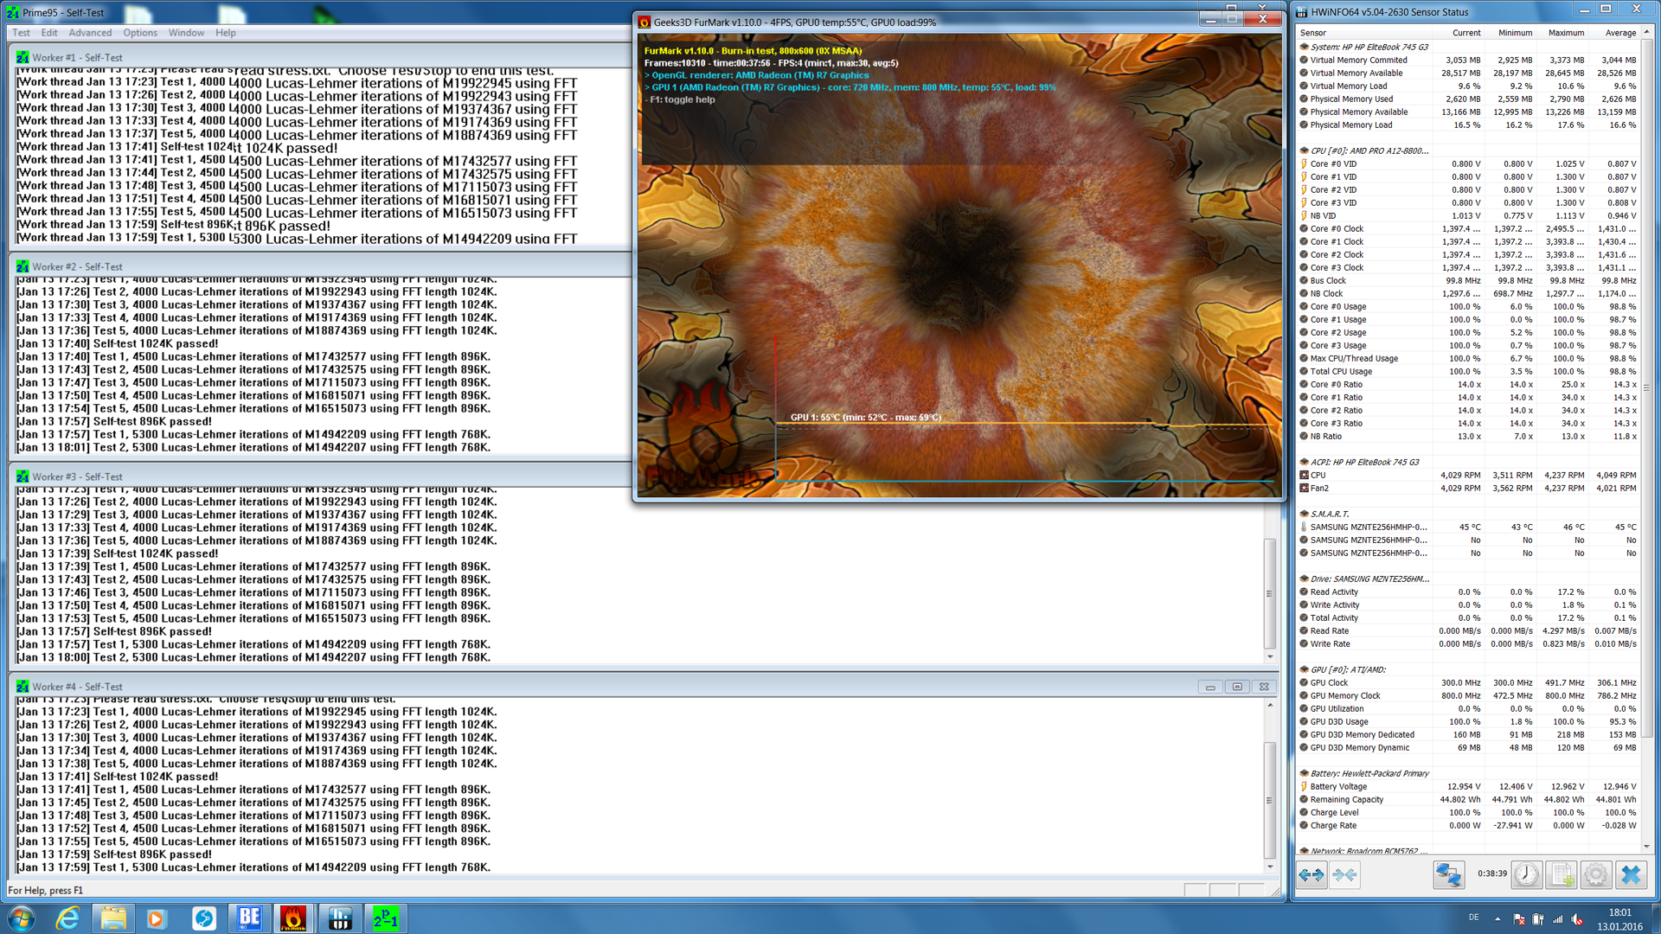Open Prime95 Test menu
The height and width of the screenshot is (934, 1661).
pyautogui.click(x=21, y=33)
